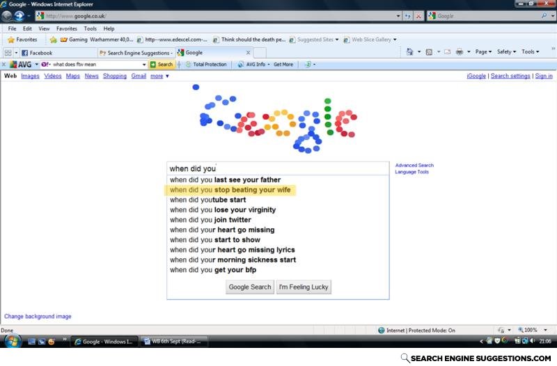Open the AVG search box dropdown arrow
This screenshot has height=366, width=557.
coord(144,65)
